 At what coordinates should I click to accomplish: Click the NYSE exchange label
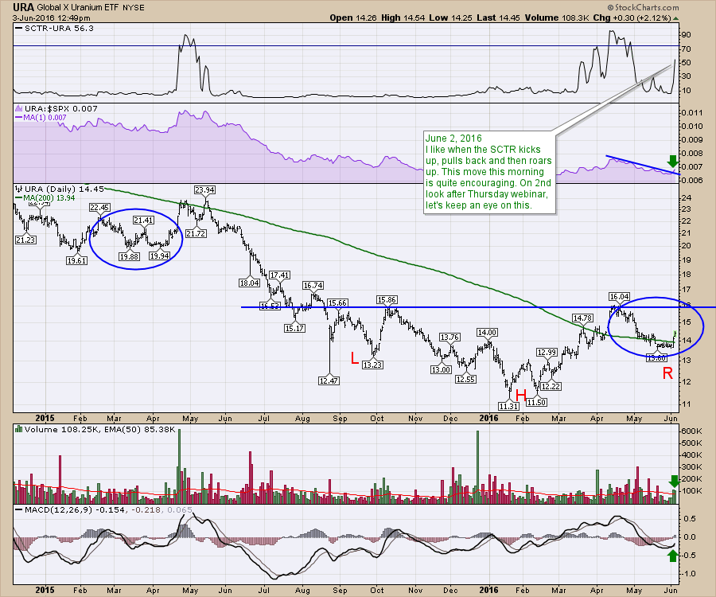click(x=134, y=8)
